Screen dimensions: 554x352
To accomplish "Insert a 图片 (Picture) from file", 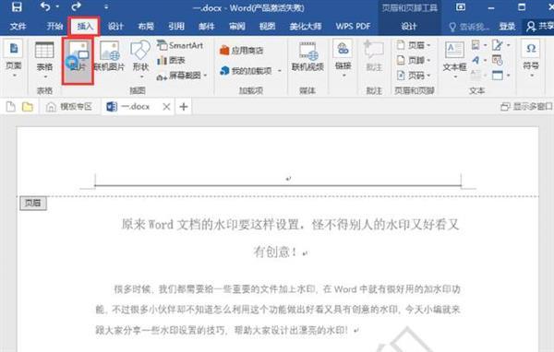I will (78, 61).
